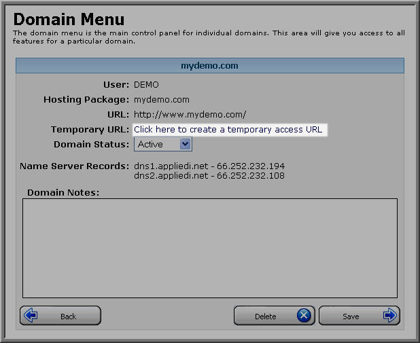Screen dimensions: 420x343
Task: Click the 'Domain Status:' label
Action: 92,145
